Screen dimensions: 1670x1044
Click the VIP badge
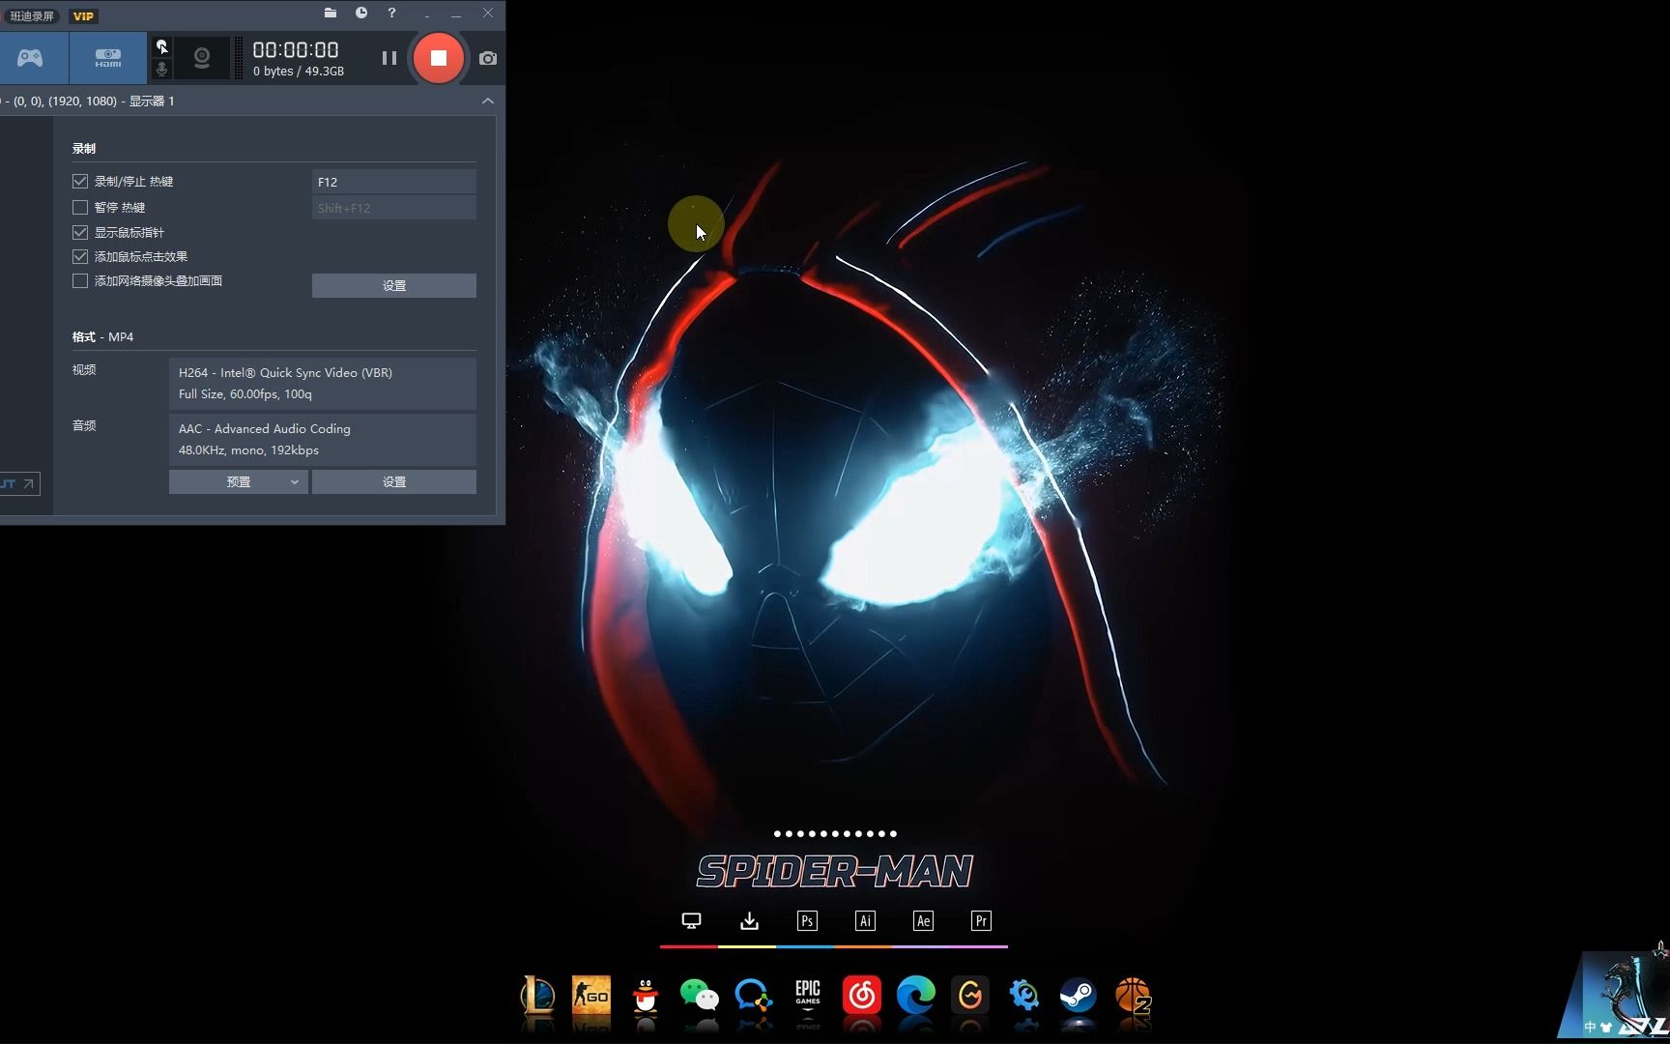click(x=84, y=15)
